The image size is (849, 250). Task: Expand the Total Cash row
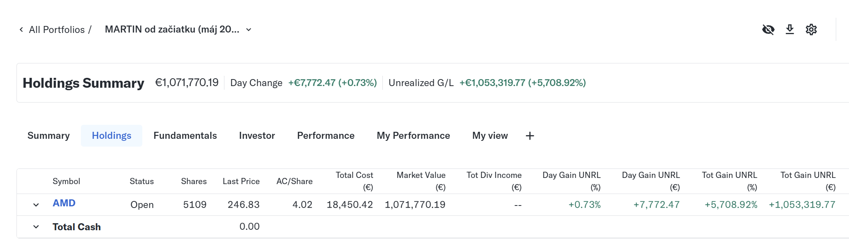(36, 227)
